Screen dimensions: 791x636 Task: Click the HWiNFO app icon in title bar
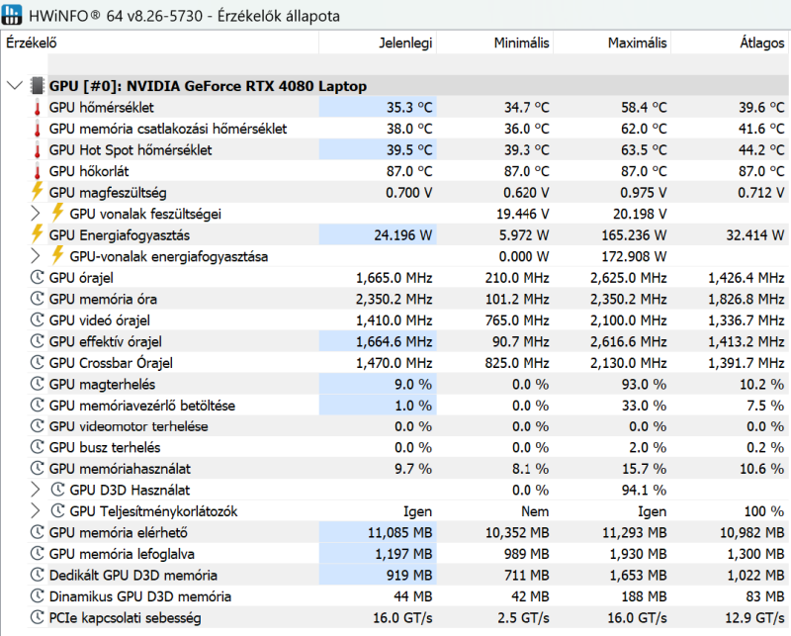tap(12, 15)
